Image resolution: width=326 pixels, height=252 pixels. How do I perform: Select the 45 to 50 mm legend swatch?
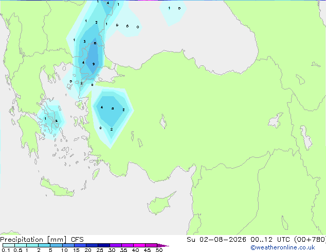click(151, 245)
